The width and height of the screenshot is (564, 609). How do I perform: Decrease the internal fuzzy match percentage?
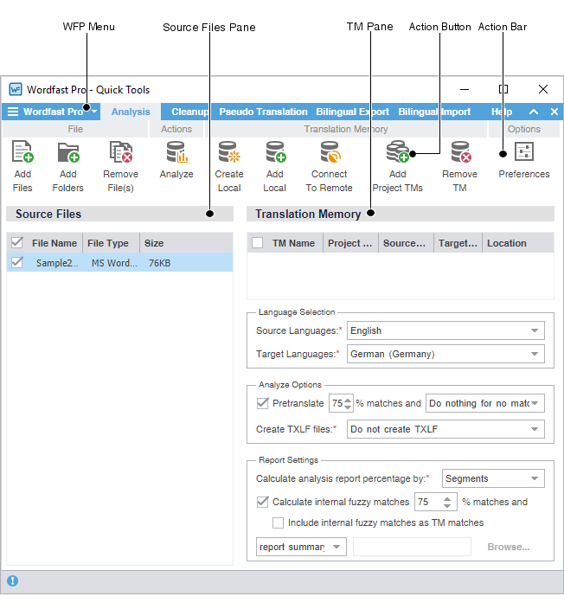447,506
